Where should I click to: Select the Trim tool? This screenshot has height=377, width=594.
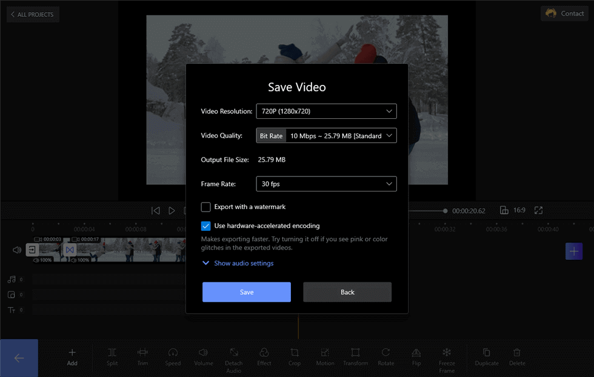click(142, 353)
